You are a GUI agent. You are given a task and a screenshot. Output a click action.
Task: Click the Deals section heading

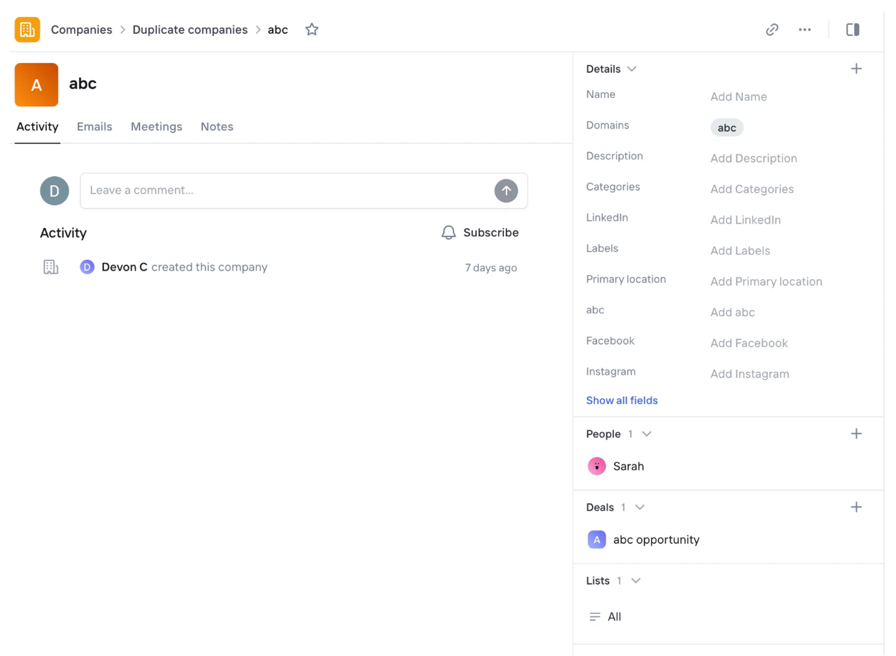[600, 507]
